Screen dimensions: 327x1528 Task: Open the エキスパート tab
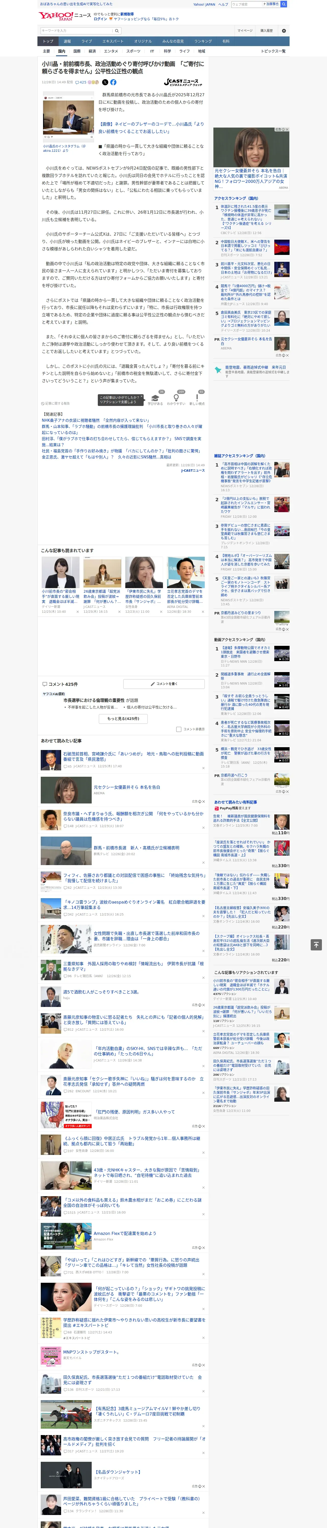coord(113,42)
